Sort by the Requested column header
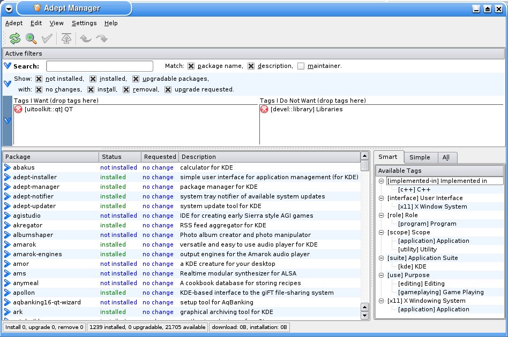 click(x=160, y=157)
